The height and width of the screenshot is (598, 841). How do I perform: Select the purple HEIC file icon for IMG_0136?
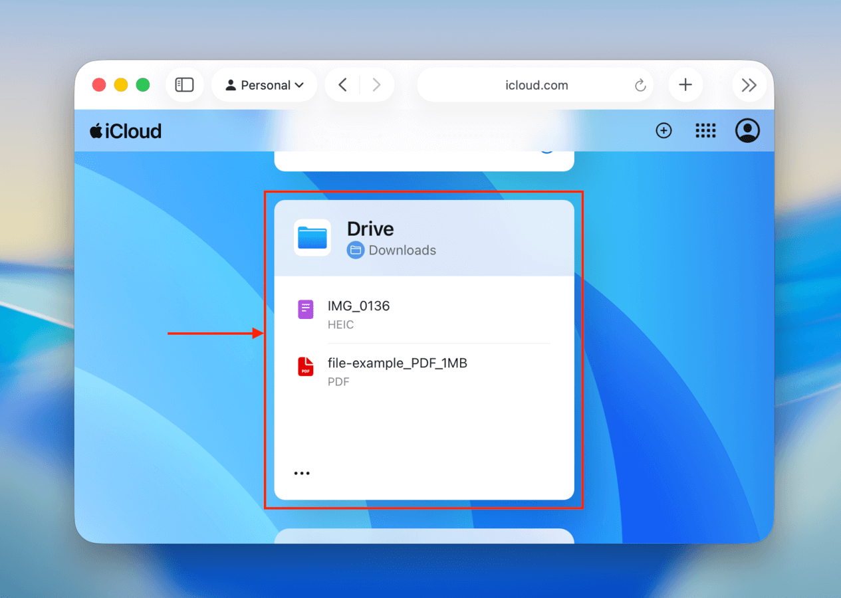[305, 309]
